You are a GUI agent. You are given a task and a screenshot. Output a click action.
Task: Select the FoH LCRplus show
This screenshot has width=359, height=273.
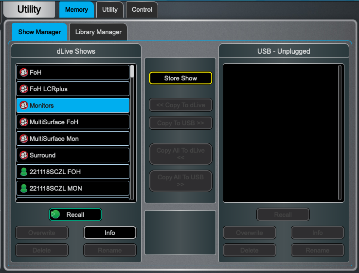click(x=73, y=89)
